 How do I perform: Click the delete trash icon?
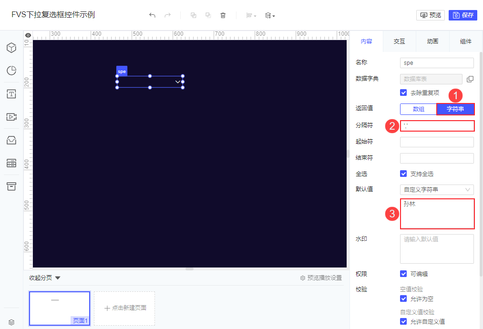pos(223,15)
